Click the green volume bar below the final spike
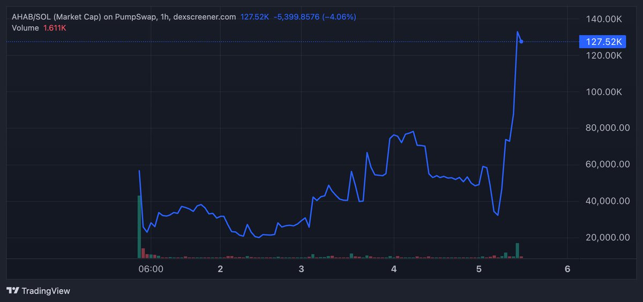The image size is (643, 302). [x=518, y=251]
